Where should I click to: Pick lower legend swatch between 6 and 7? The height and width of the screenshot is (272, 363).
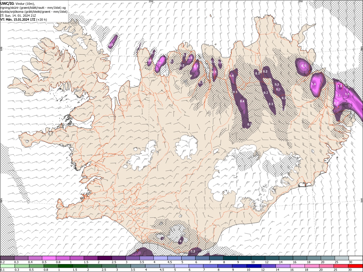click(196, 266)
